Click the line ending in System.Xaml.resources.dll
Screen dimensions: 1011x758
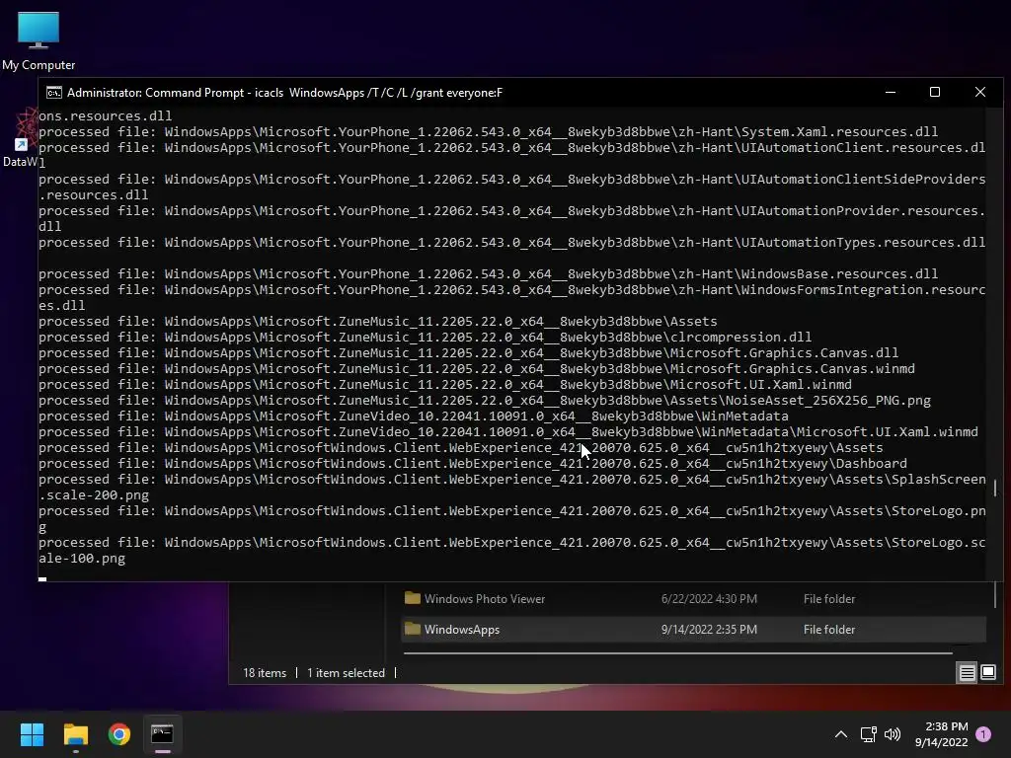(488, 132)
